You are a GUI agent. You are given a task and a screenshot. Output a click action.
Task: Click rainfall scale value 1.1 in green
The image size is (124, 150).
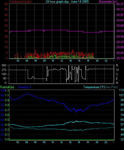[7, 95]
